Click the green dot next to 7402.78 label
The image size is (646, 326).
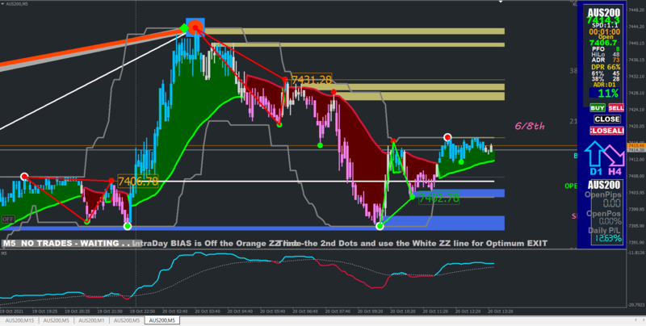(413, 197)
